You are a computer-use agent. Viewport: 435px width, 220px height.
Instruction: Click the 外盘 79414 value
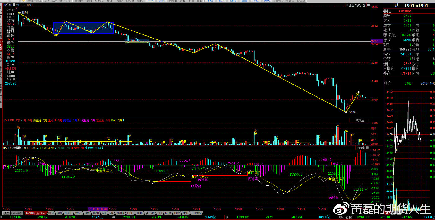406,74
